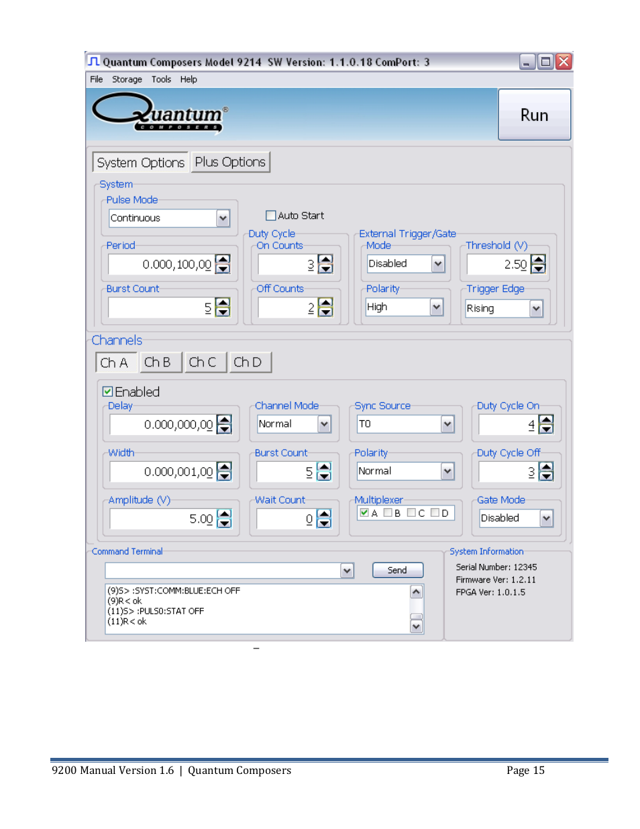
Task: Toggle Multiplexer C checkbox
Action: [411, 512]
